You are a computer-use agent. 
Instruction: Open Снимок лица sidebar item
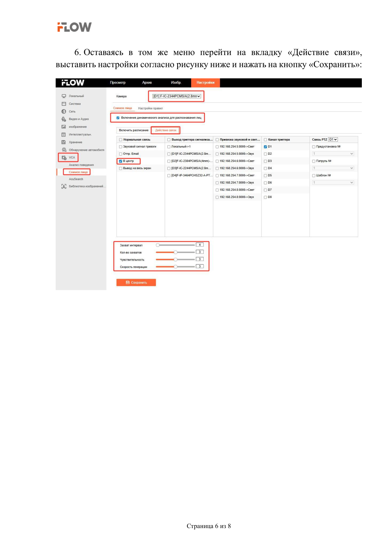[x=78, y=172]
